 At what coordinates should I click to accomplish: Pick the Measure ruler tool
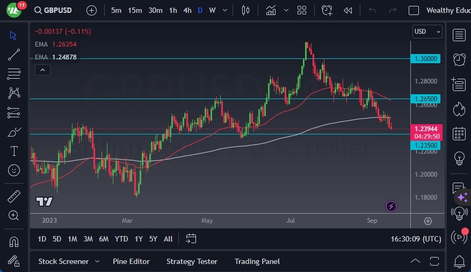point(14,197)
